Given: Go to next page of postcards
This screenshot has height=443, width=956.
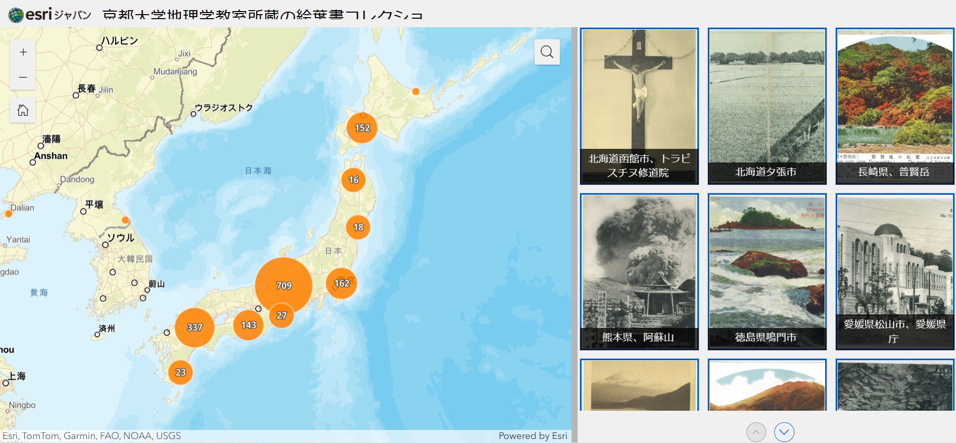Looking at the screenshot, I should point(784,432).
